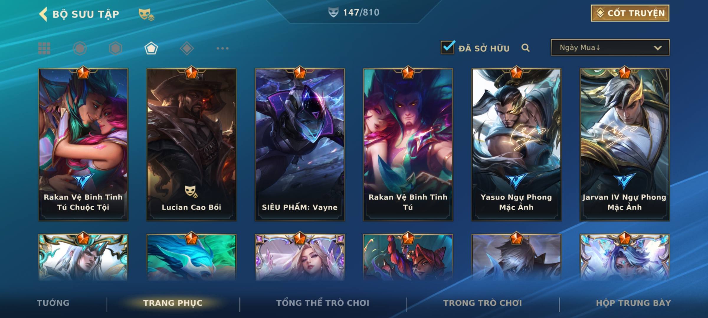Open Rakan Vệ Binh Tinh Tú Chuộc Tội
Image resolution: width=708 pixels, height=318 pixels.
(x=83, y=145)
